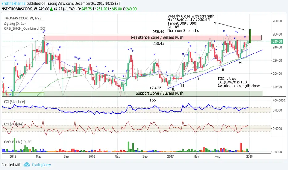Click the 2017 time axis label
This screenshot has height=170, width=288.
coord(171,157)
